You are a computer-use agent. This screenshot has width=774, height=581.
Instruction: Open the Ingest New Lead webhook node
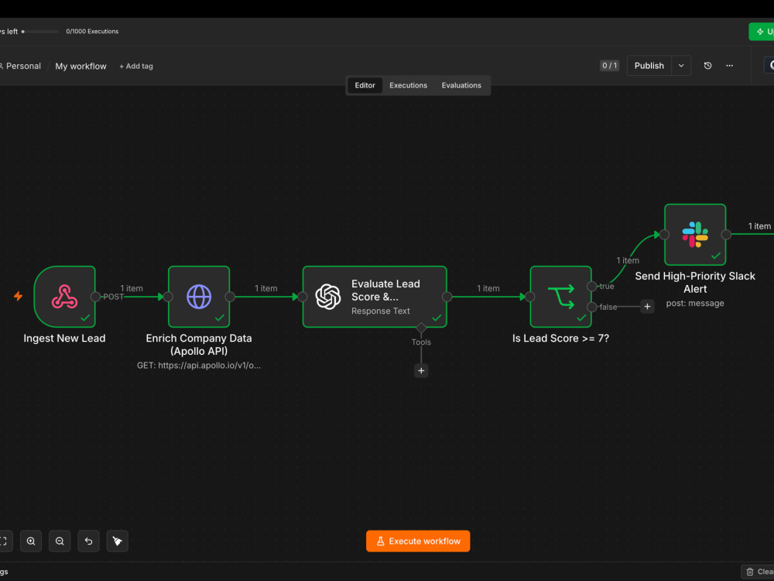click(x=65, y=297)
